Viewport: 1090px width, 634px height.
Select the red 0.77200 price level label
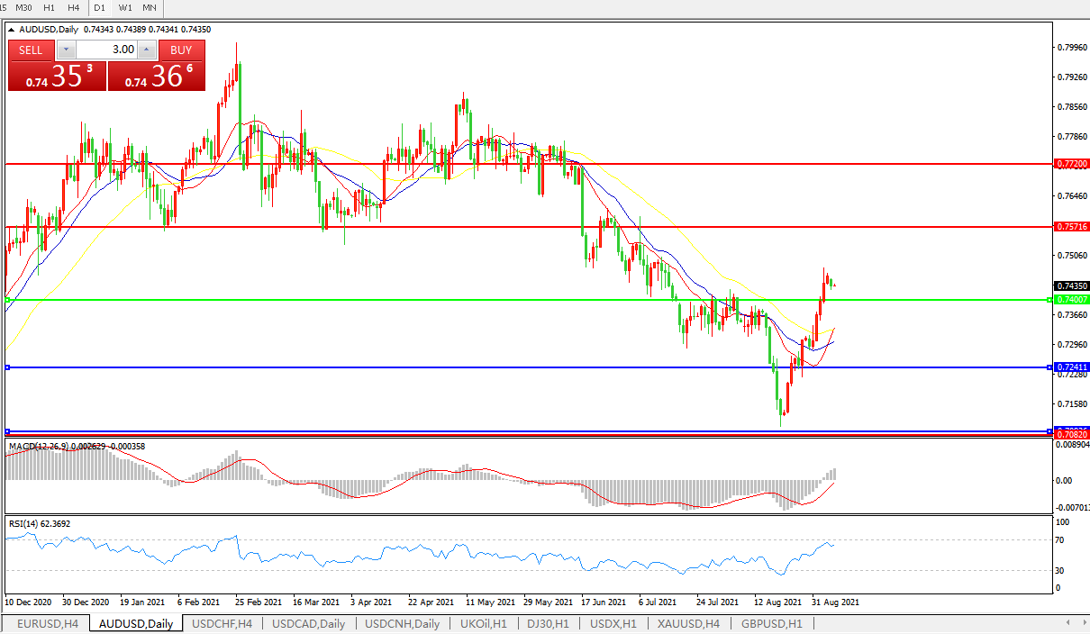(x=1071, y=165)
